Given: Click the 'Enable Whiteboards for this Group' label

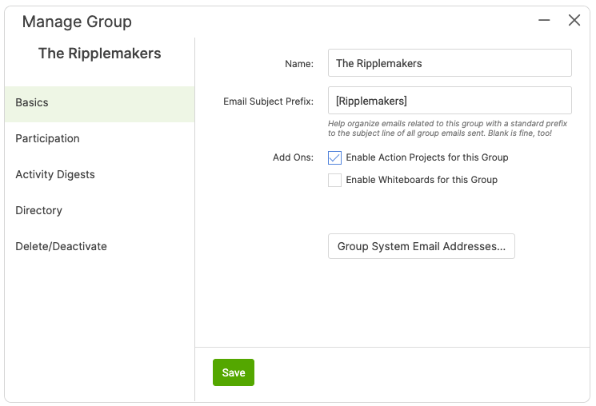Looking at the screenshot, I should click(x=422, y=181).
